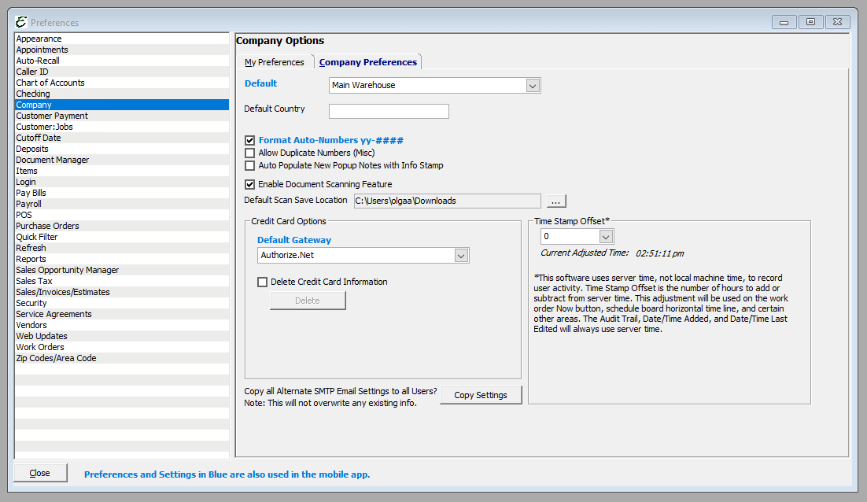Open Payroll preferences
The height and width of the screenshot is (502, 867).
[x=122, y=204]
